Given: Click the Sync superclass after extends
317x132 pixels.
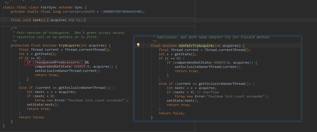Looking at the screenshot, I should pos(79,7).
